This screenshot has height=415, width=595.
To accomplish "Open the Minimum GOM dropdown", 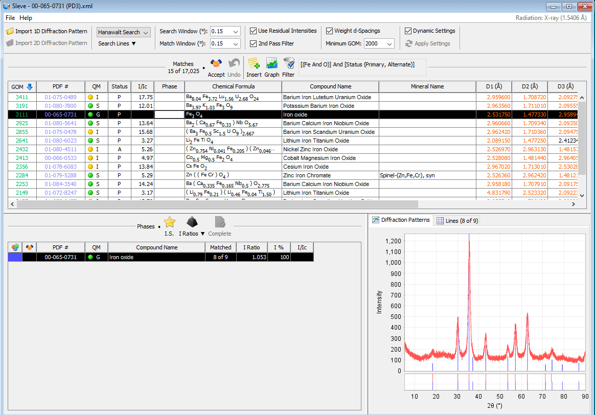I will coord(379,43).
